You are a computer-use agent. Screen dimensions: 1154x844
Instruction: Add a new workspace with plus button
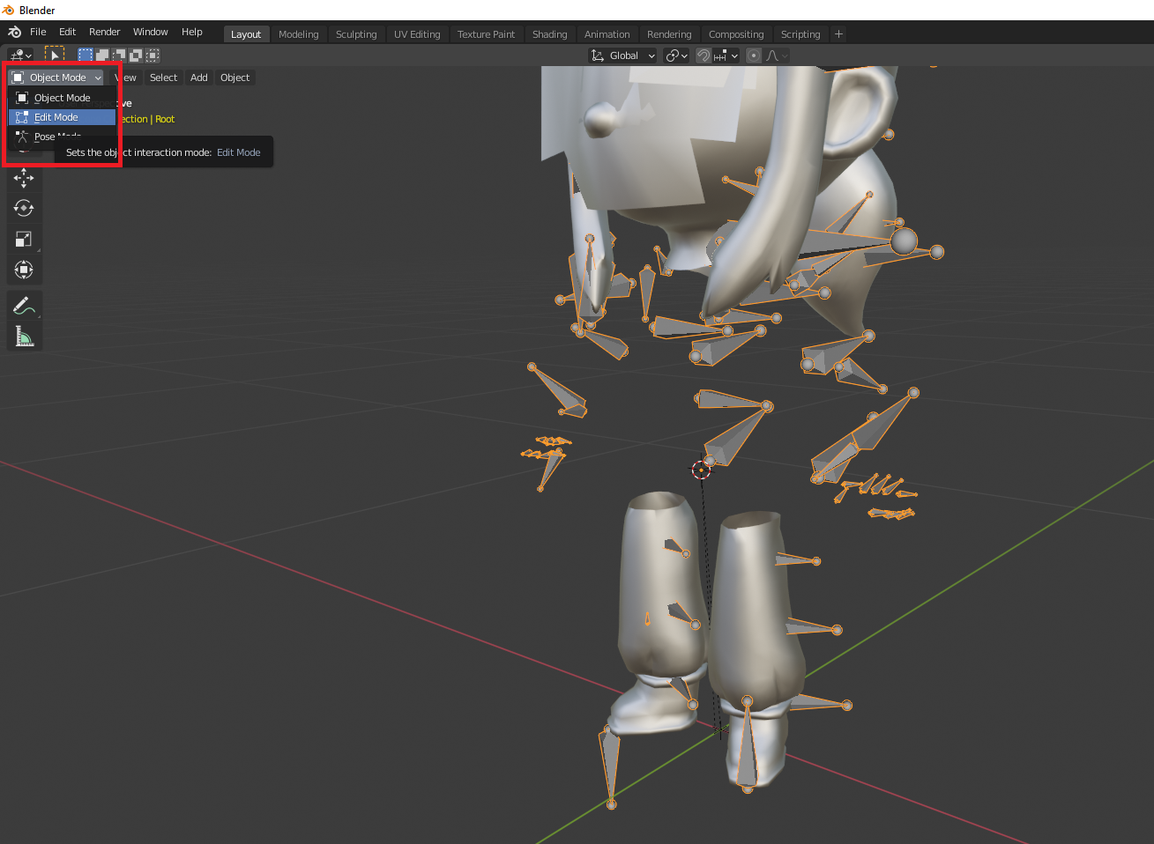(x=838, y=33)
